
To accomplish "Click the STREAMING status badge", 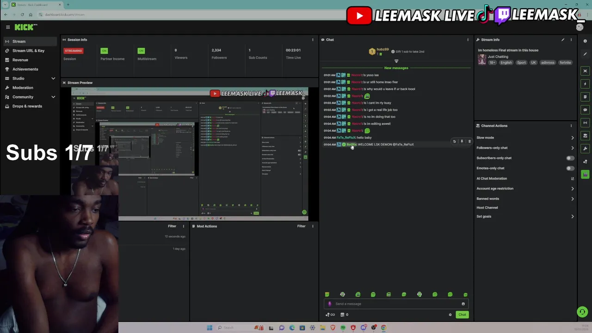I will click(x=73, y=50).
